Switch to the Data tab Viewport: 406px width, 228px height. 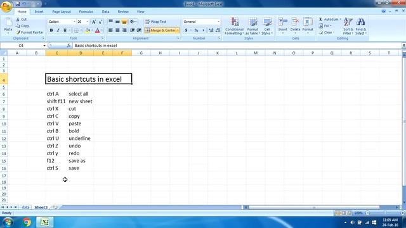tap(105, 11)
